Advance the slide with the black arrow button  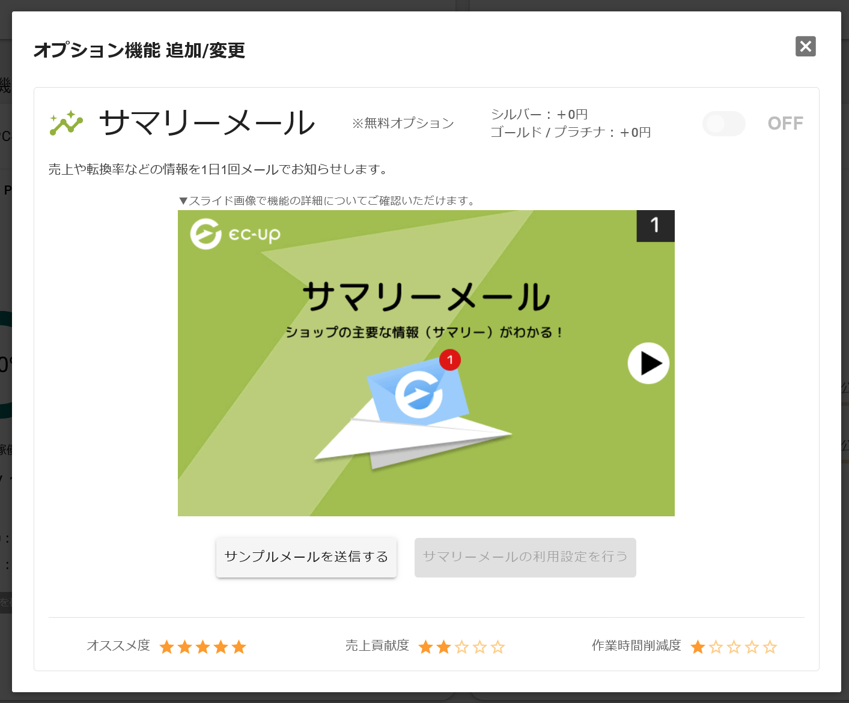pyautogui.click(x=648, y=363)
